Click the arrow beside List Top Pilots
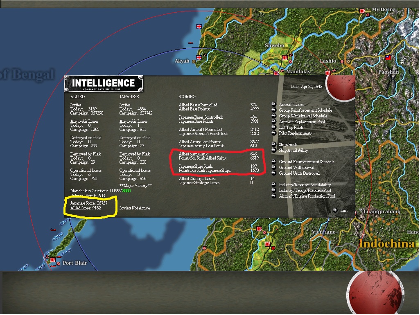The width and height of the screenshot is (420, 315). coord(274,127)
